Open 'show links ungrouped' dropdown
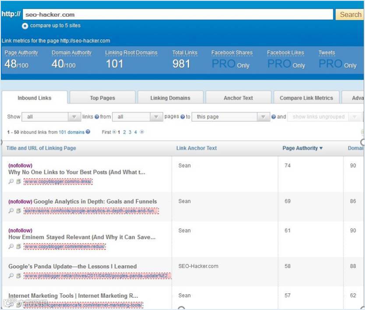Screen dimensions: 365x310 click(324, 117)
